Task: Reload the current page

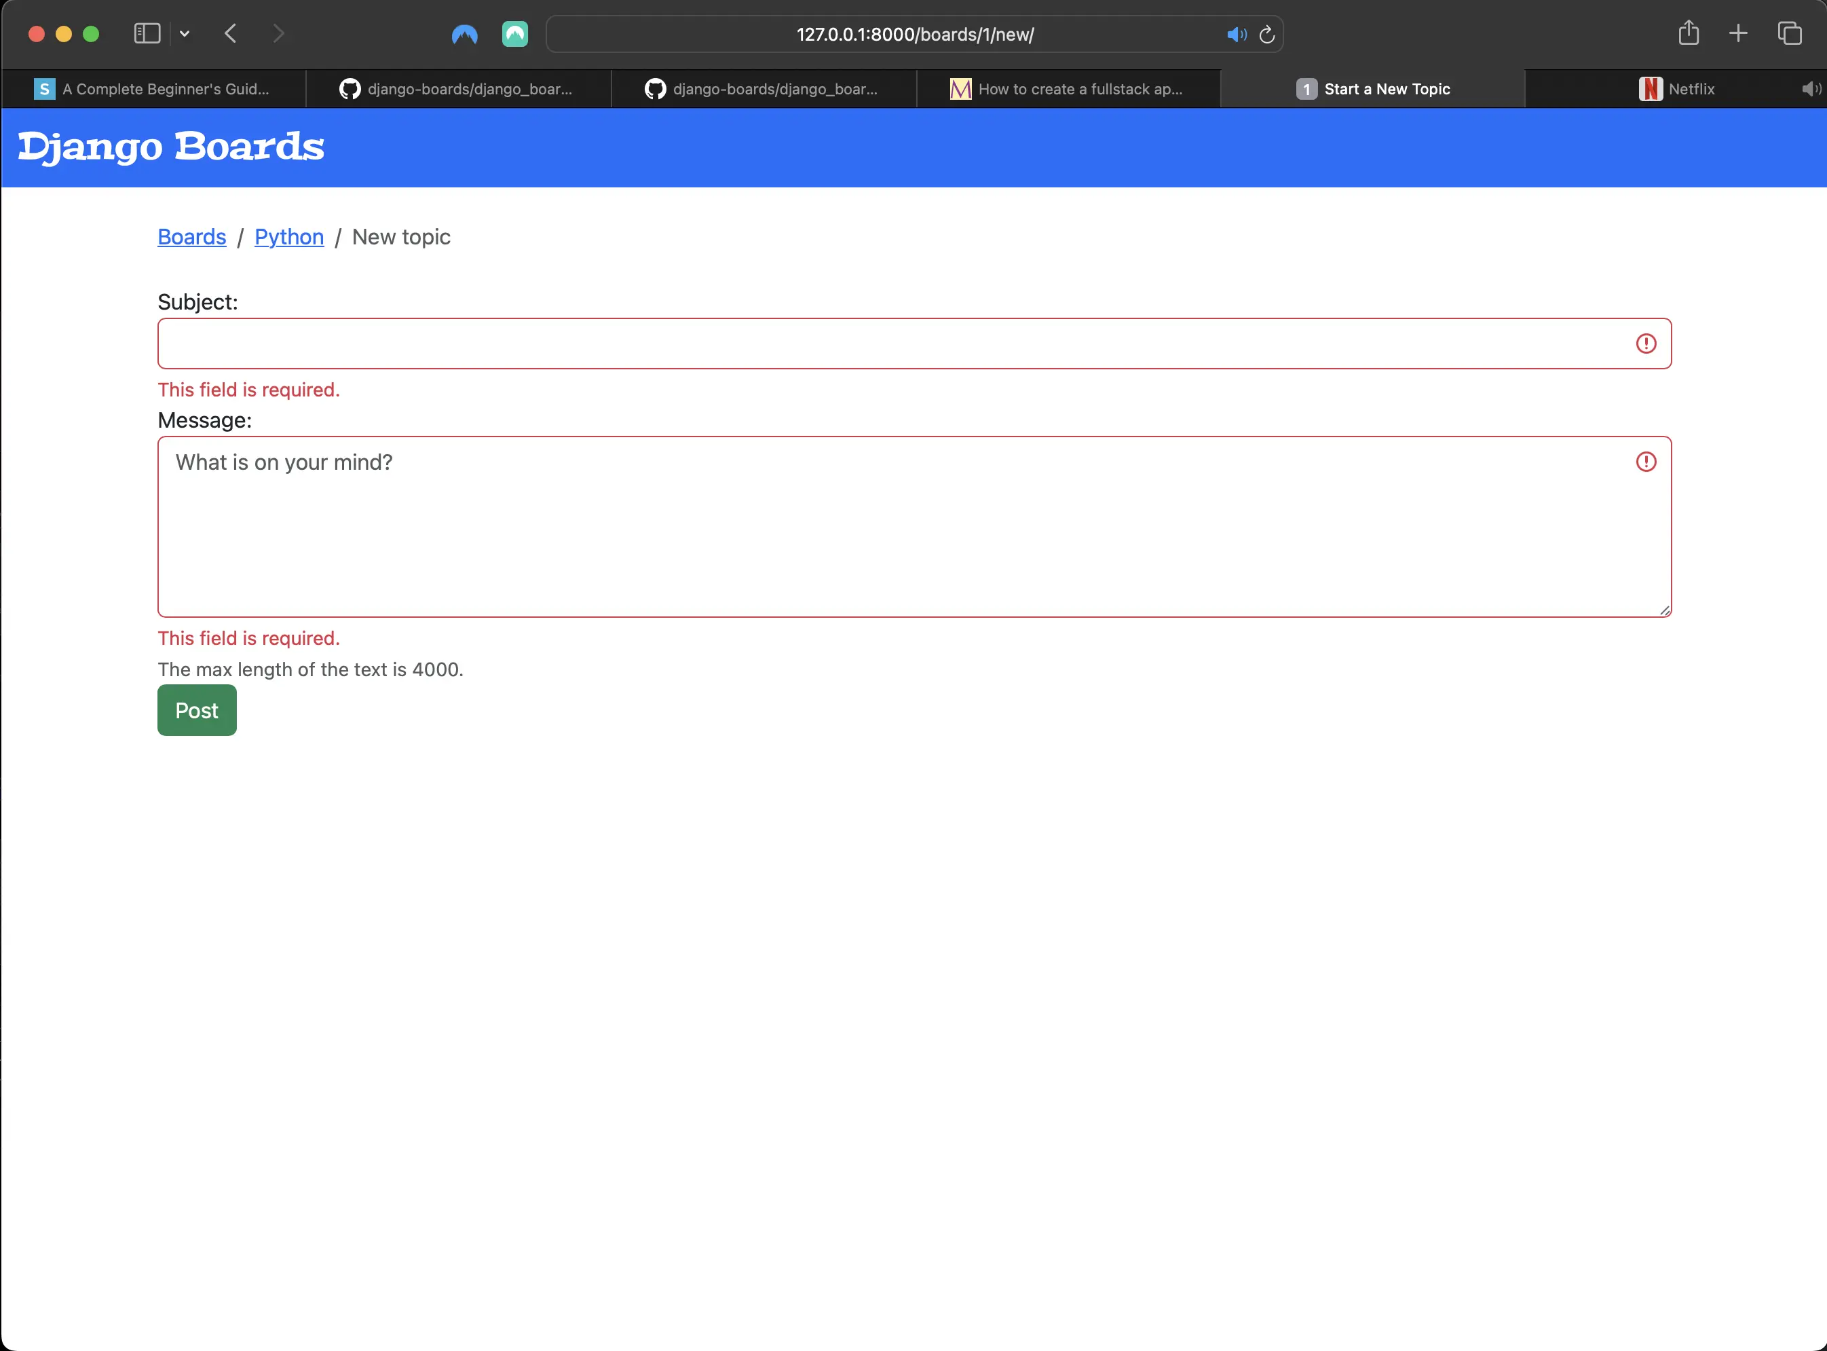Action: tap(1267, 35)
